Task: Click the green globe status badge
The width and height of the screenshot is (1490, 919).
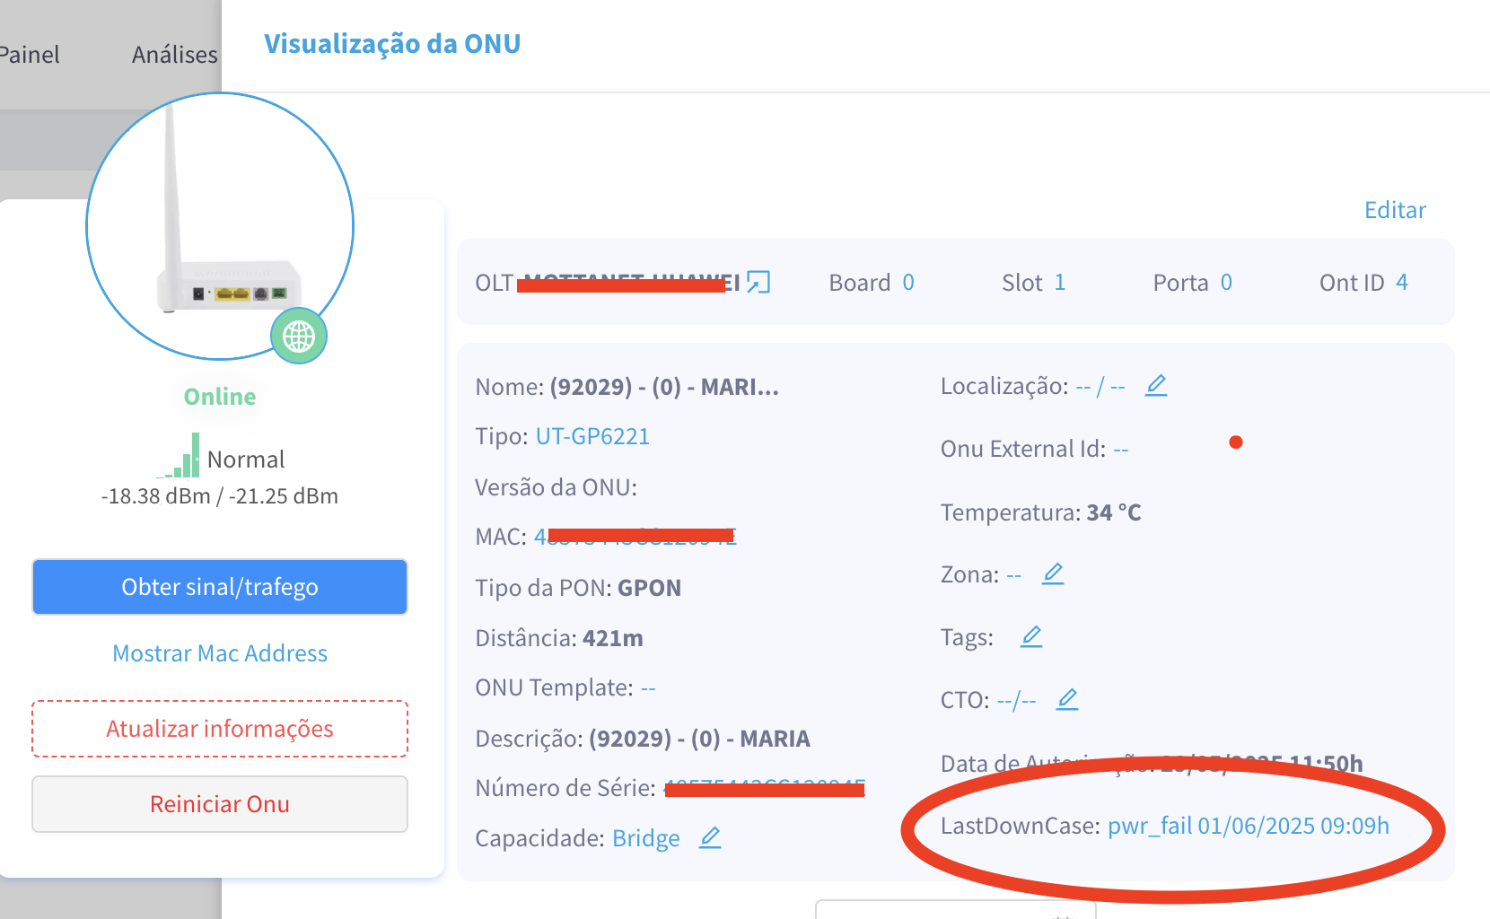Action: (x=299, y=337)
